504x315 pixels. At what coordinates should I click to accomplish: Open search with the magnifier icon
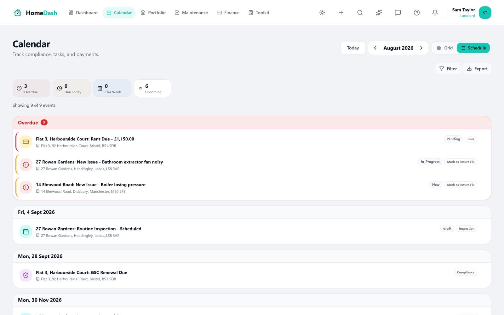[x=360, y=13]
